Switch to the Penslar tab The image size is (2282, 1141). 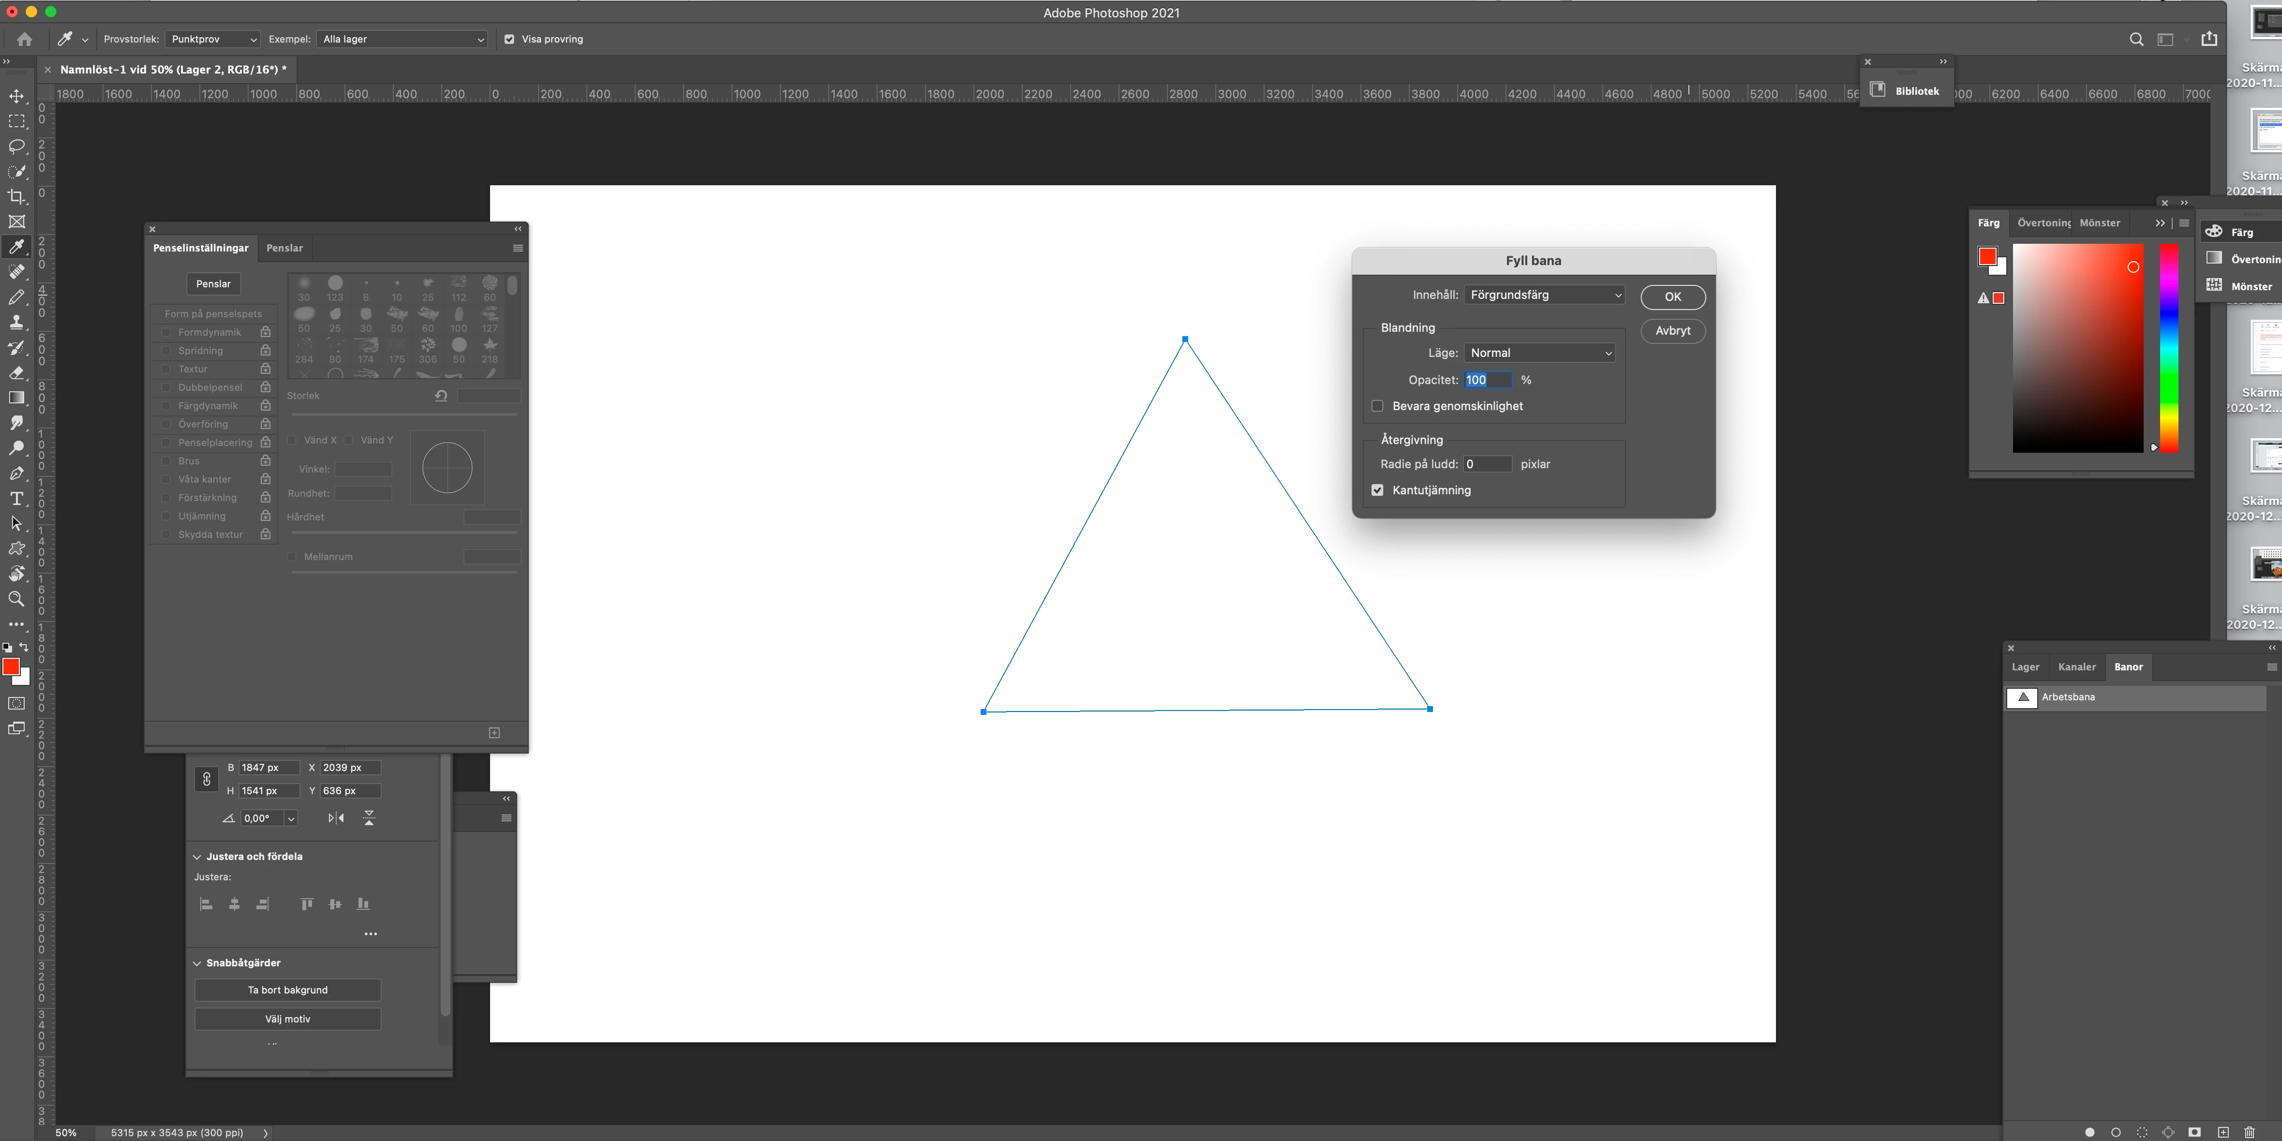pyautogui.click(x=284, y=248)
